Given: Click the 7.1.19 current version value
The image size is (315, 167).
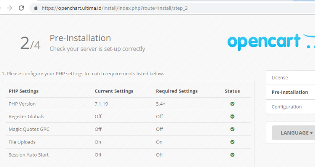Looking at the screenshot, I should pyautogui.click(x=101, y=104).
